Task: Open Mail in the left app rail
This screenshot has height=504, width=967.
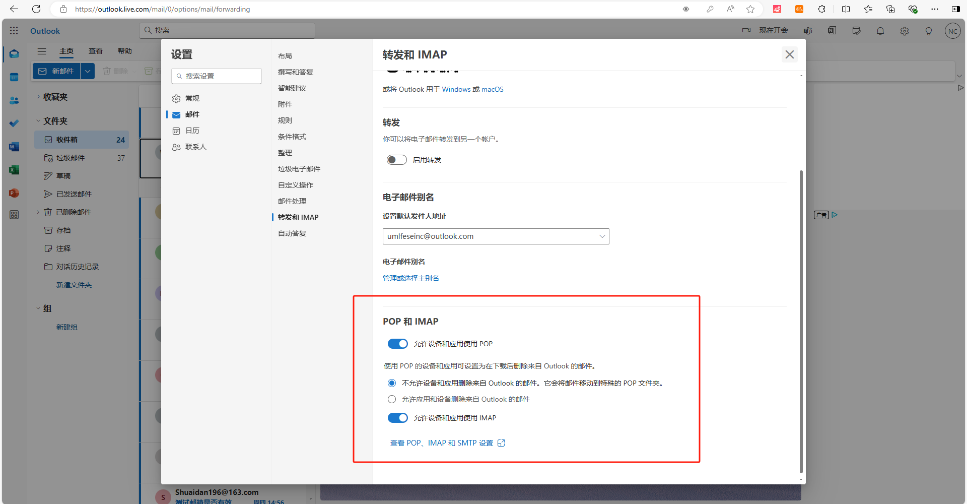Action: click(x=14, y=53)
